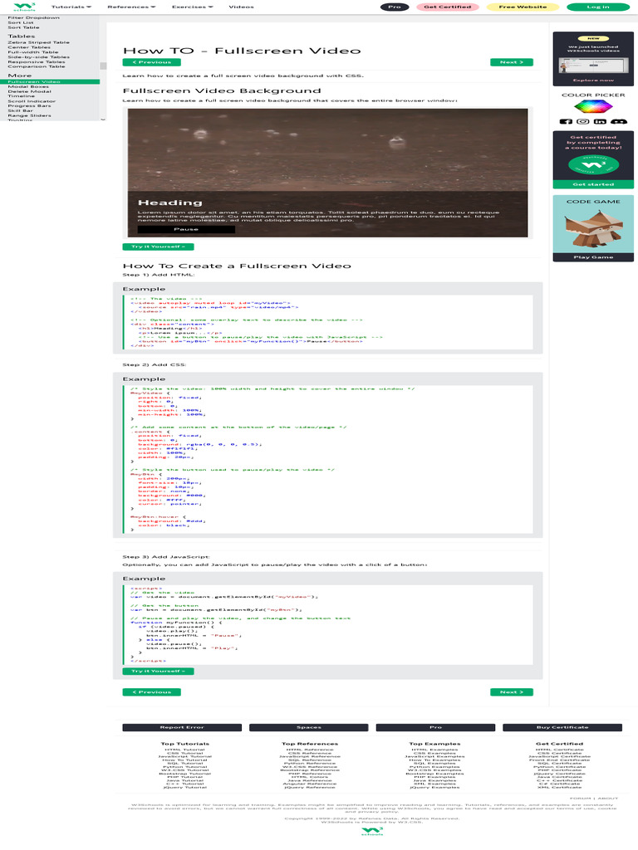Select Fullscreen Video in the sidebar

(50, 82)
